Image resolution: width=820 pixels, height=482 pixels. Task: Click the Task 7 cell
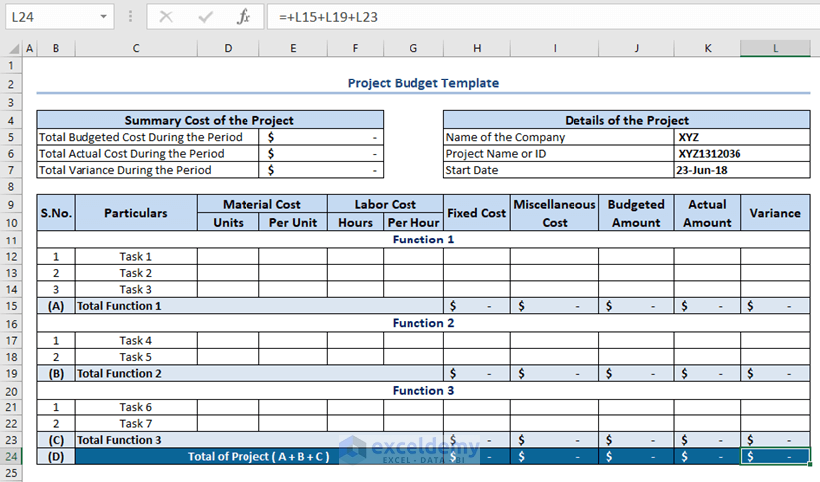[x=136, y=423]
